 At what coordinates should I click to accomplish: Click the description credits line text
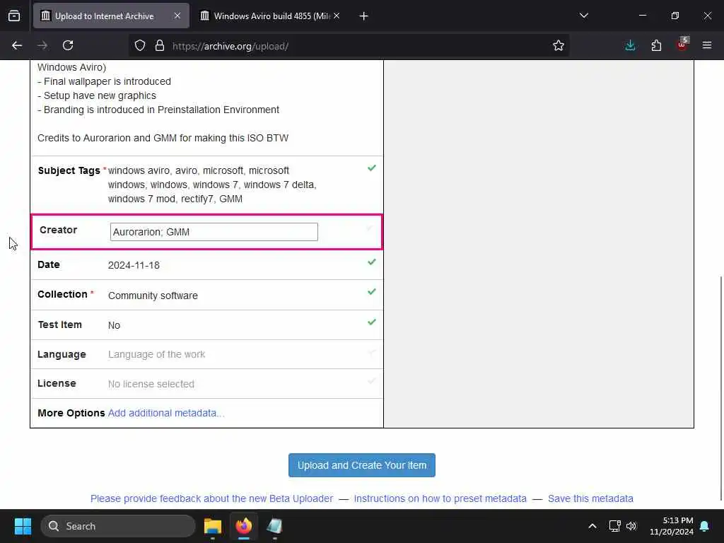pos(163,138)
